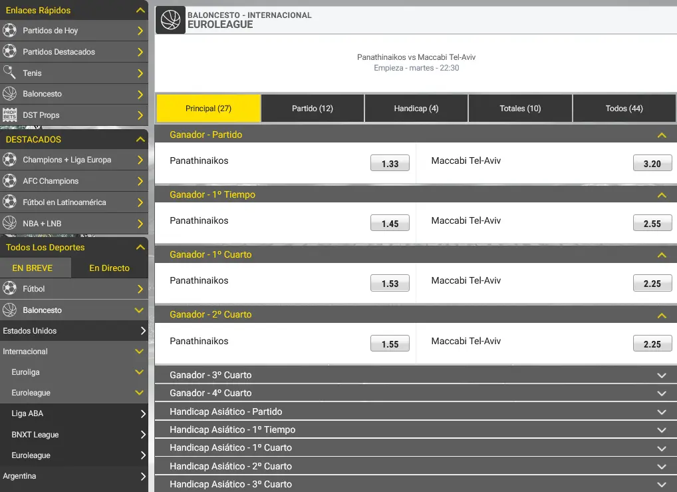Open Partidos Destacados arrow

click(x=140, y=52)
